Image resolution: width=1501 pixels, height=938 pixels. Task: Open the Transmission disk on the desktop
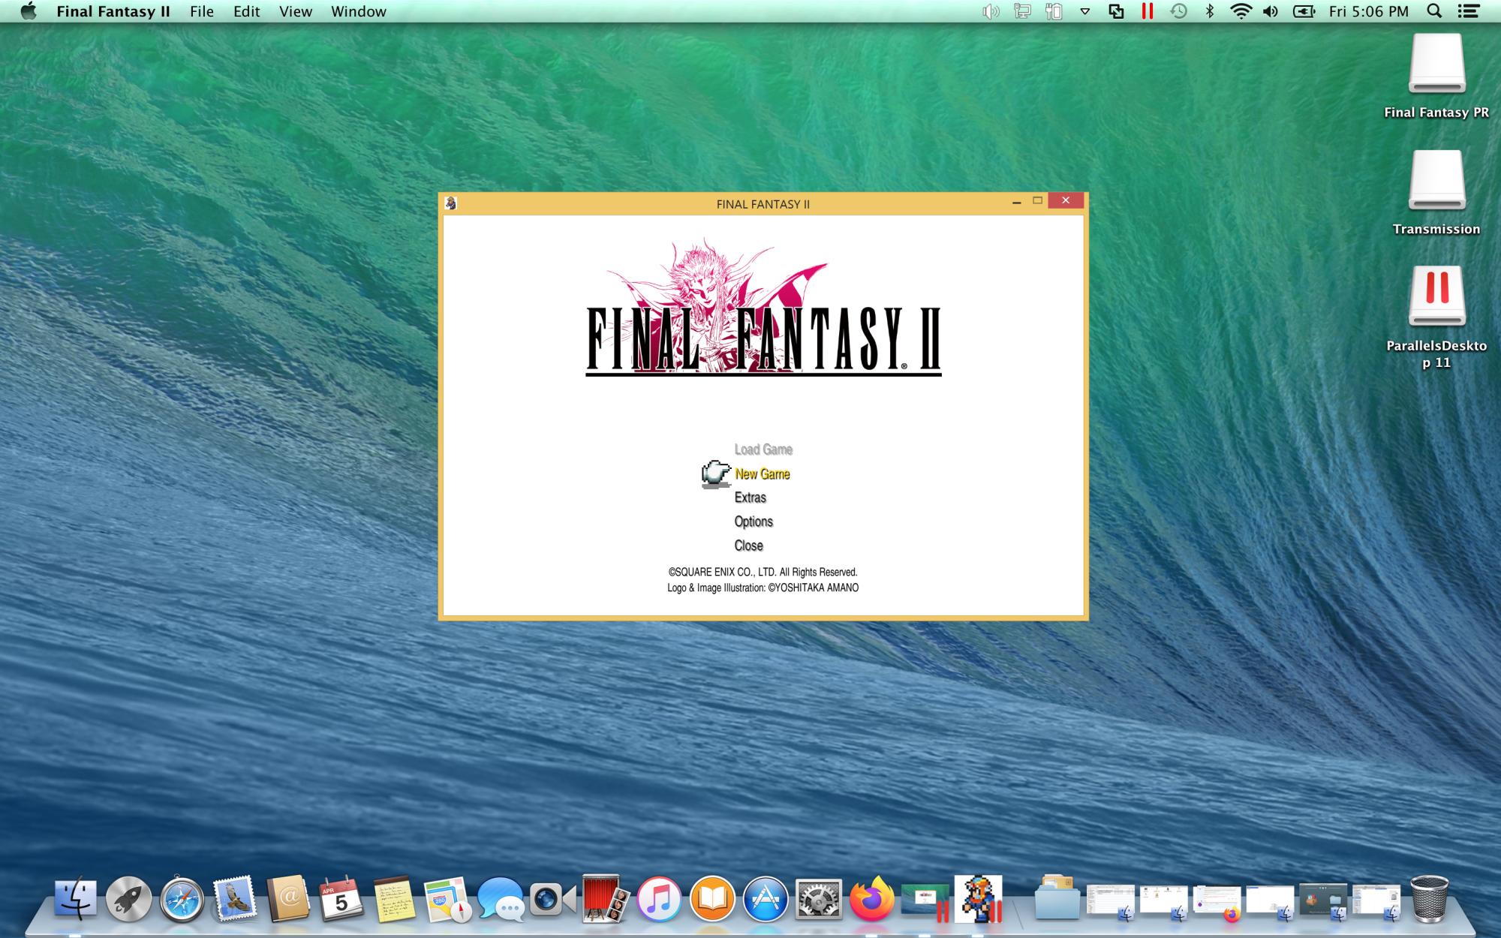click(x=1436, y=181)
